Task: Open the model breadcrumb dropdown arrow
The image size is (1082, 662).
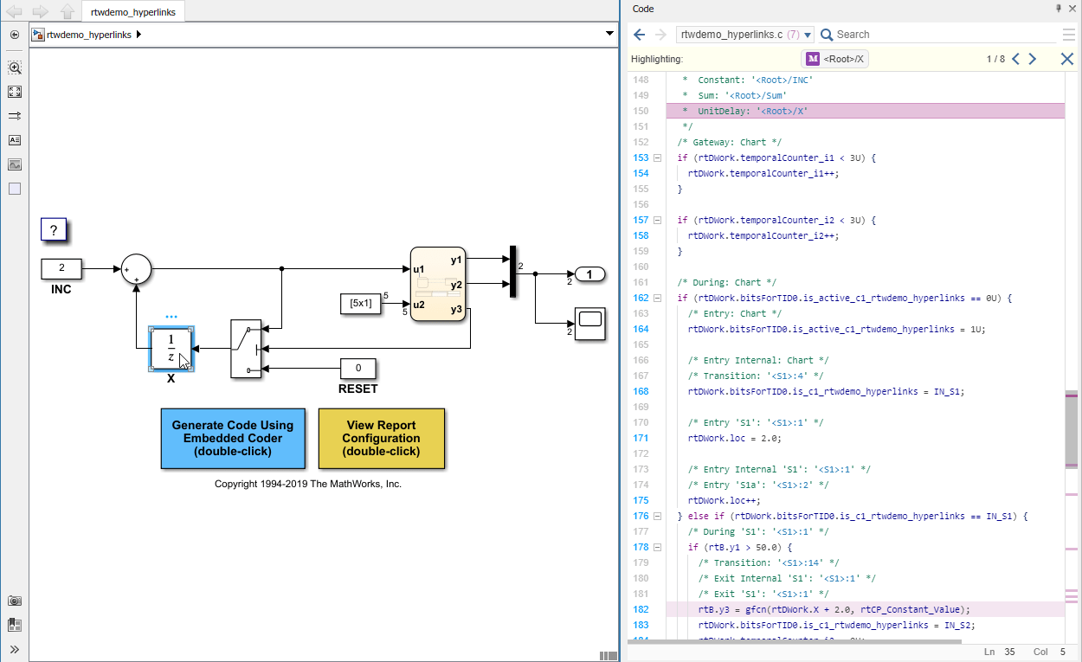Action: pyautogui.click(x=609, y=34)
